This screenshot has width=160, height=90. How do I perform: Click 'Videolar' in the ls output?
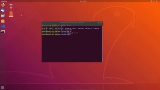[x=96, y=28]
